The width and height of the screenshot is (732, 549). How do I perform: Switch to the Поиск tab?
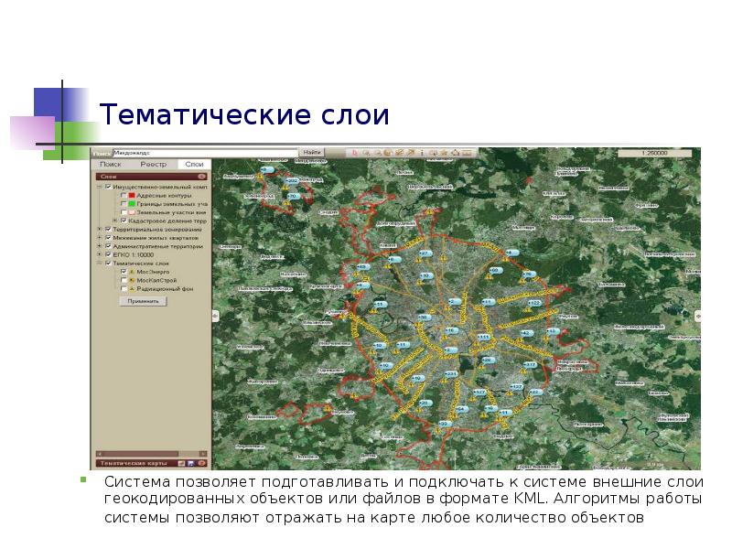coord(111,164)
